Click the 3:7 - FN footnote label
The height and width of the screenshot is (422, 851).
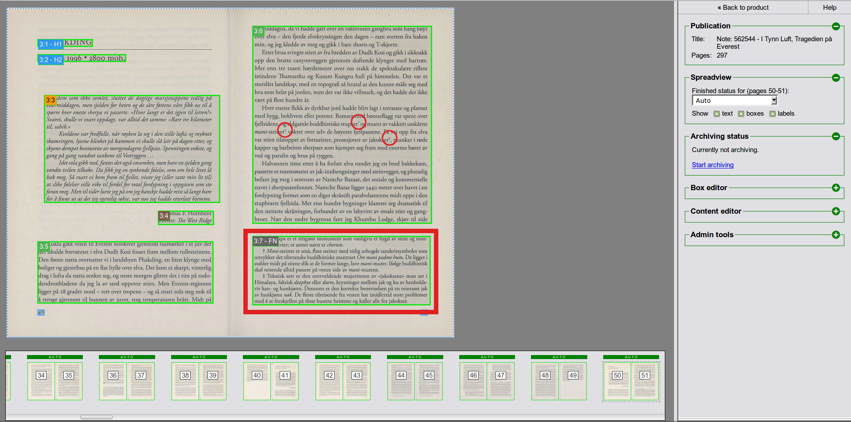[x=265, y=241]
